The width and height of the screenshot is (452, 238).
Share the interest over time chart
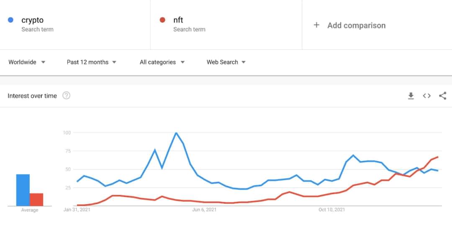[442, 96]
